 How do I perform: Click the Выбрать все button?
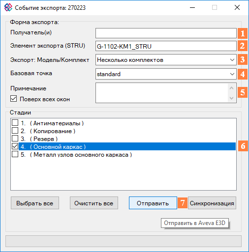pos(35,203)
